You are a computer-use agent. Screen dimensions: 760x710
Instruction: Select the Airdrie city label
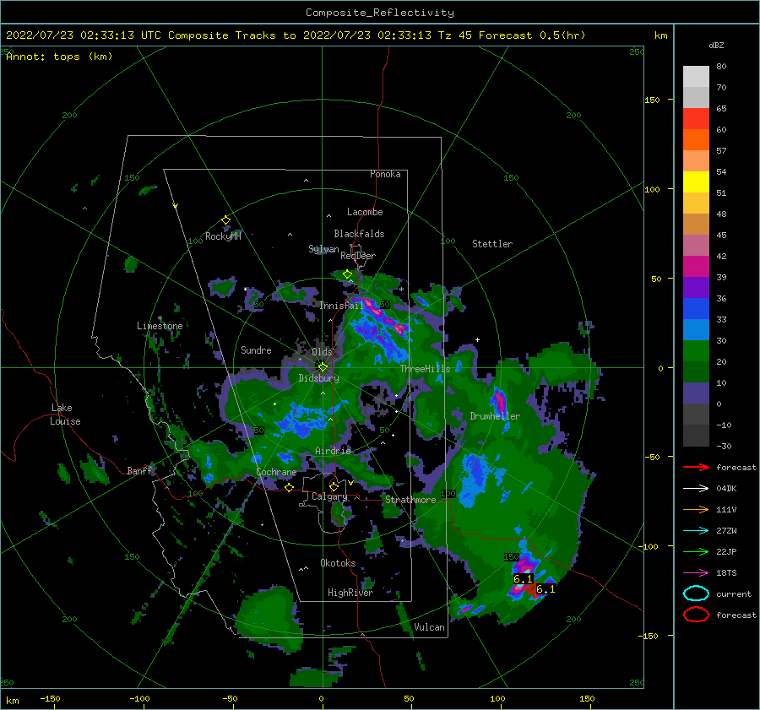[333, 451]
